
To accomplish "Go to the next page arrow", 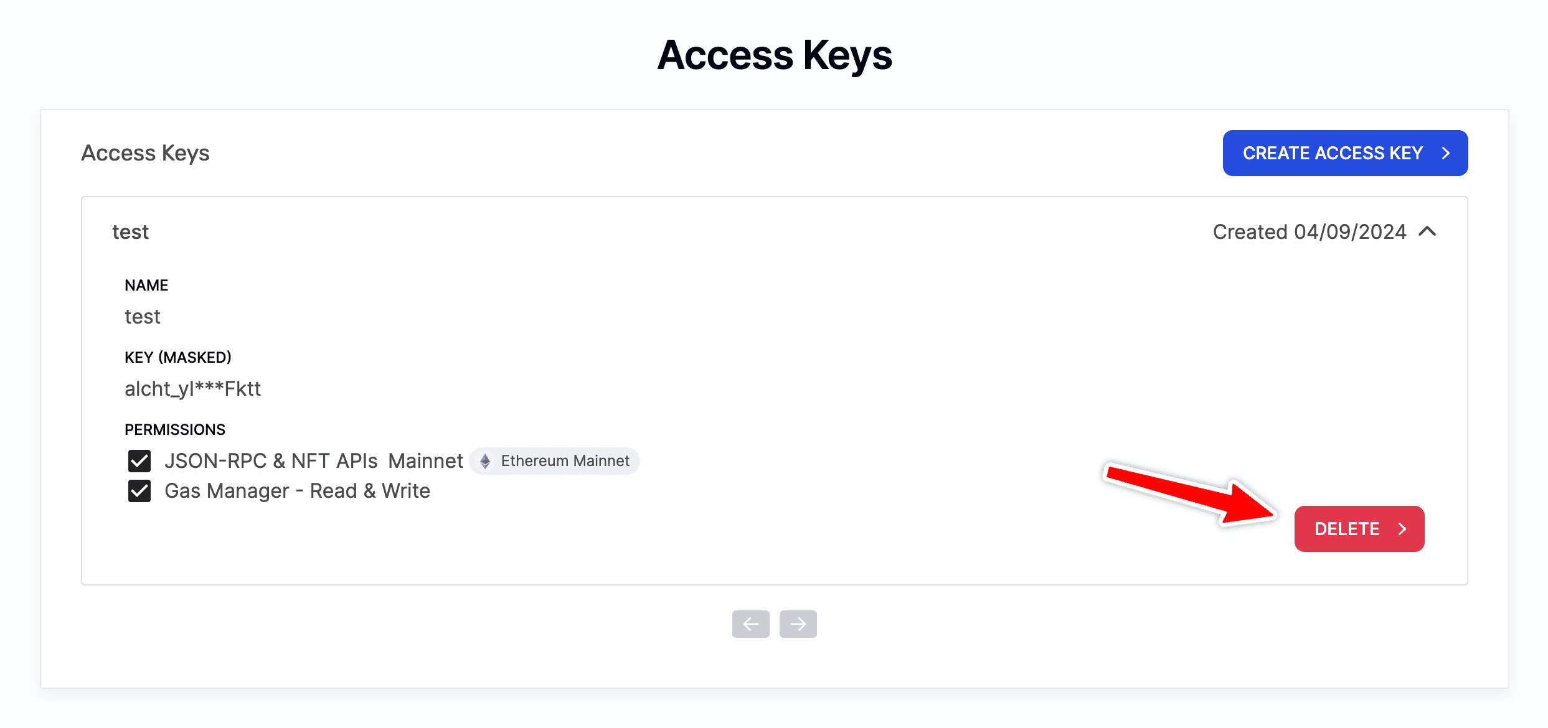I will pos(798,624).
